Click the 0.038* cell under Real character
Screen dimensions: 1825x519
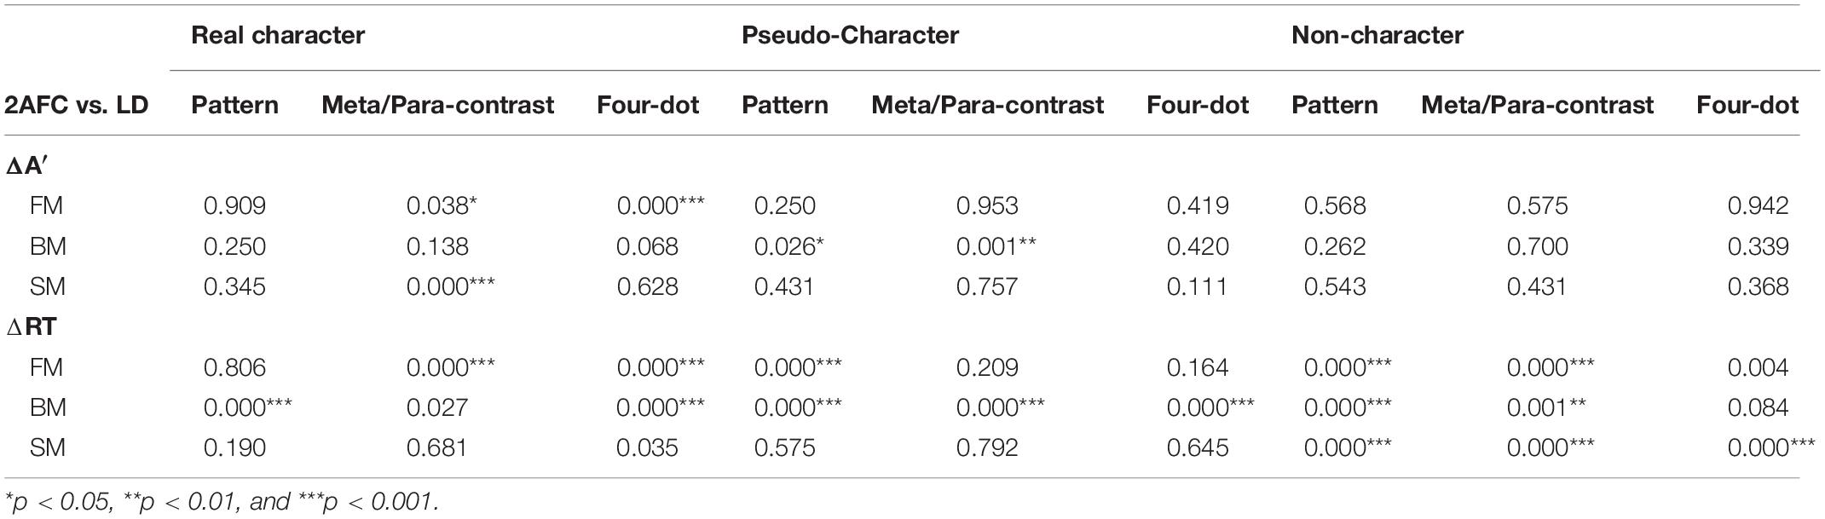pyautogui.click(x=441, y=206)
